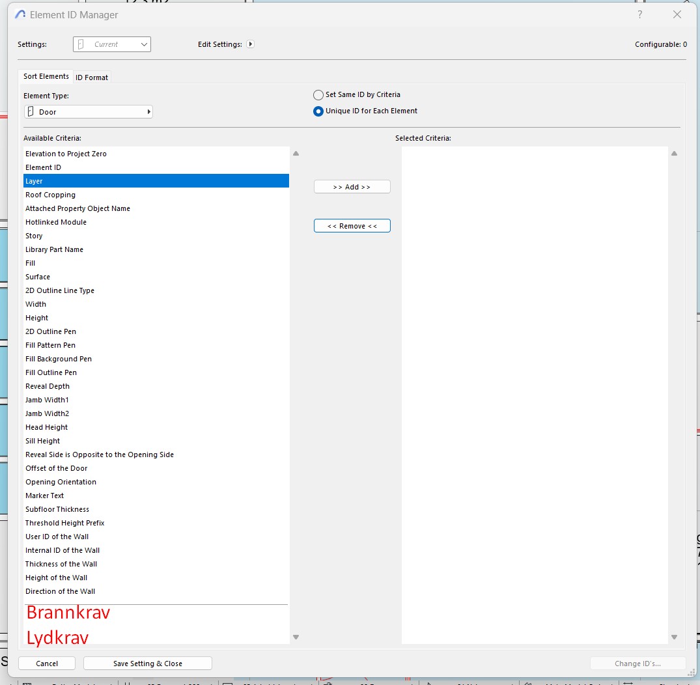This screenshot has width=700, height=685.
Task: Click the door icon in Element Type field
Action: click(x=30, y=112)
